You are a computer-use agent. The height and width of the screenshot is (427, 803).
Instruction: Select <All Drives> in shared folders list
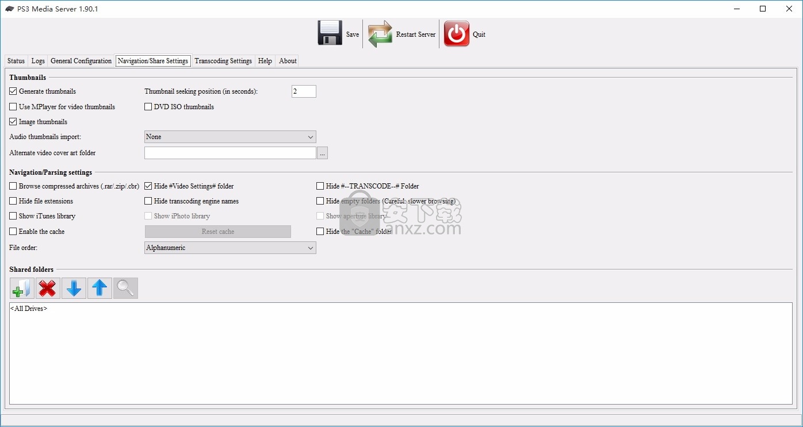(x=29, y=309)
